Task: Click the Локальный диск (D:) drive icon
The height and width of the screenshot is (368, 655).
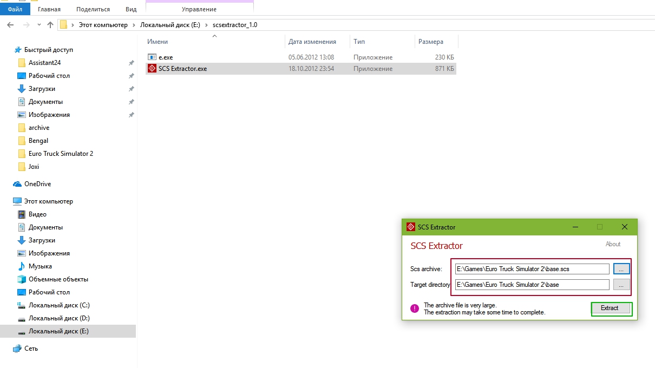Action: pos(22,318)
